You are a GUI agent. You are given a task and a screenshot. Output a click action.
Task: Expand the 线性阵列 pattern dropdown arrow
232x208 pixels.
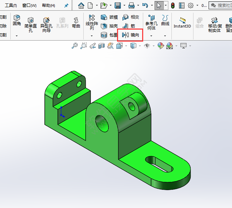(92, 36)
